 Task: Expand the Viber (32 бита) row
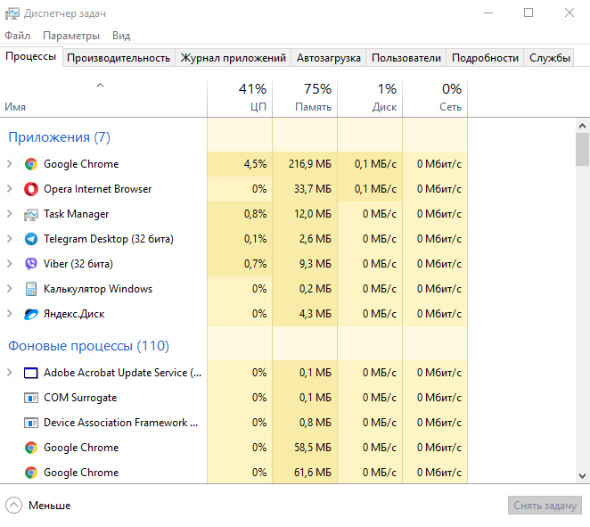[10, 264]
